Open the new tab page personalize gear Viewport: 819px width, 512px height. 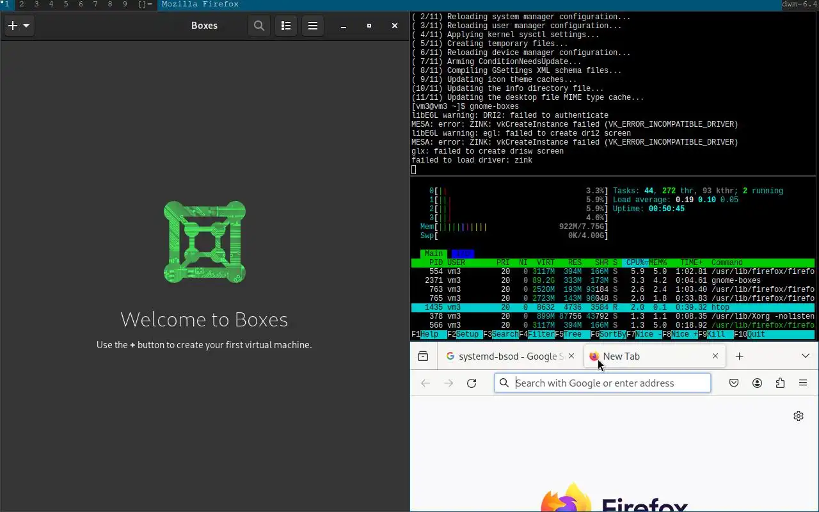click(x=799, y=416)
